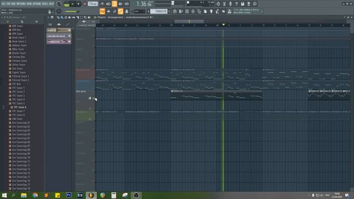The height and width of the screenshot is (199, 354).
Task: Click the playhead marker on timeline ruler
Action: (223, 24)
